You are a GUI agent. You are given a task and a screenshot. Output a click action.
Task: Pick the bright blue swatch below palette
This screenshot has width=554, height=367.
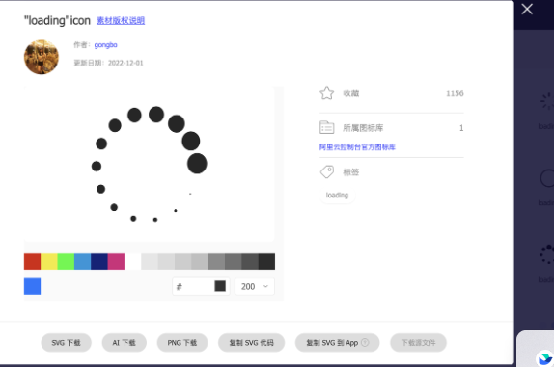(32, 286)
